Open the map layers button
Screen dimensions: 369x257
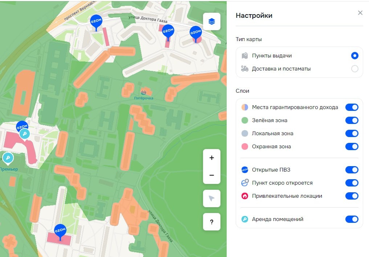click(212, 21)
